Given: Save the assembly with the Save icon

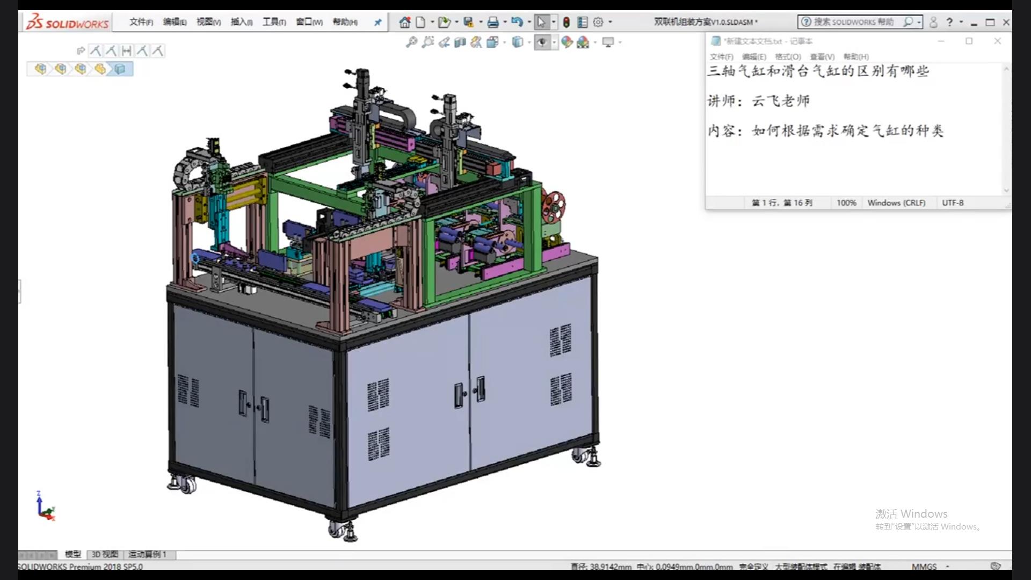Looking at the screenshot, I should coord(469,22).
